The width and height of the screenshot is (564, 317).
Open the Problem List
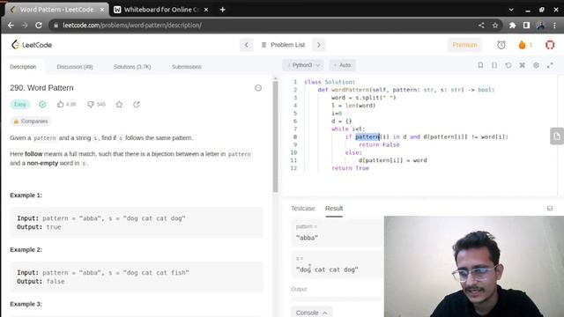(x=283, y=45)
